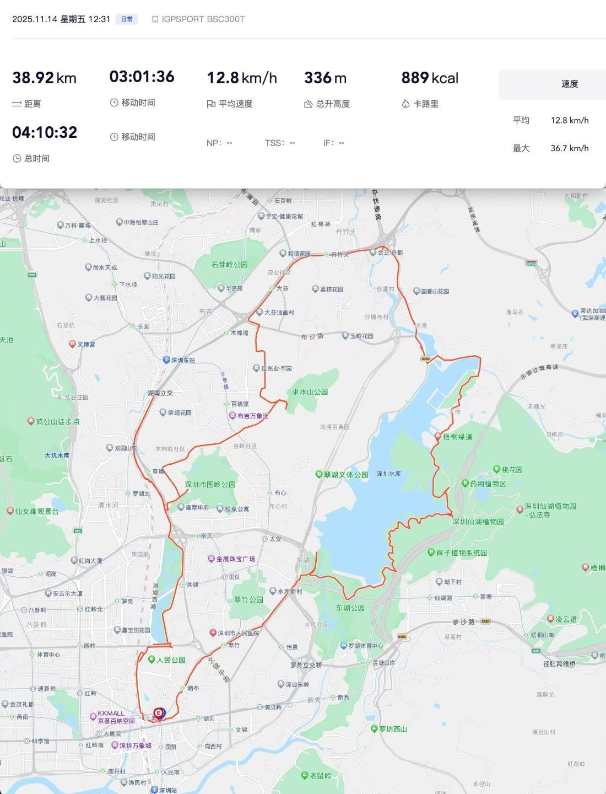Click the 深圳东站 station marker

point(166,360)
